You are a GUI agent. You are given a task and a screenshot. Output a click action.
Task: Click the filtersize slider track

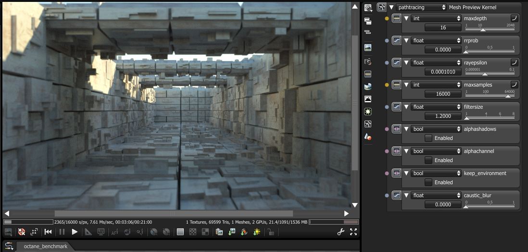point(490,118)
